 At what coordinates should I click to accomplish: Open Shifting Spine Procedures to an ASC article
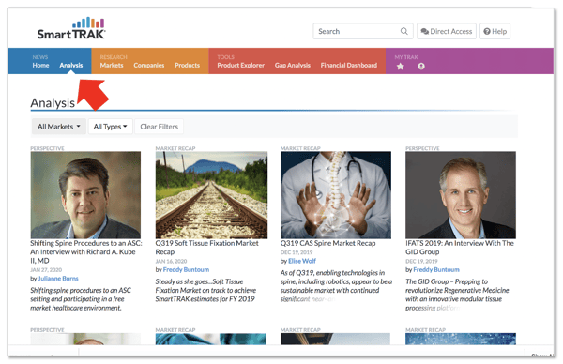[x=86, y=252]
